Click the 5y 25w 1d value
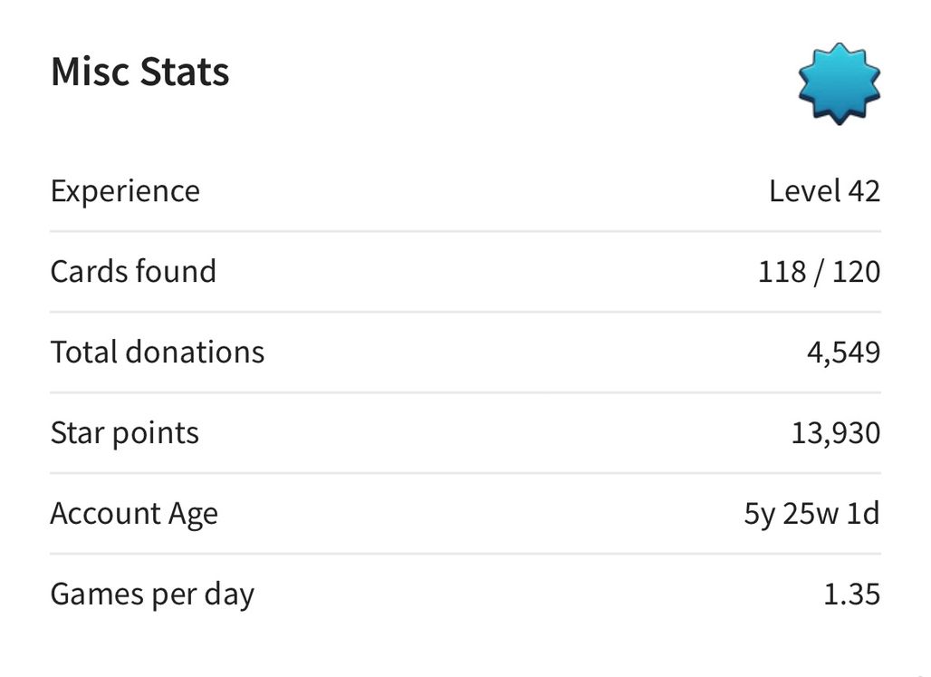Image resolution: width=931 pixels, height=677 pixels. [811, 514]
